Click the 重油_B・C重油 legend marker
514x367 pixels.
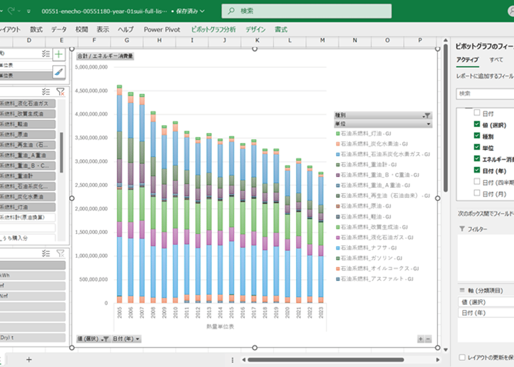338,175
